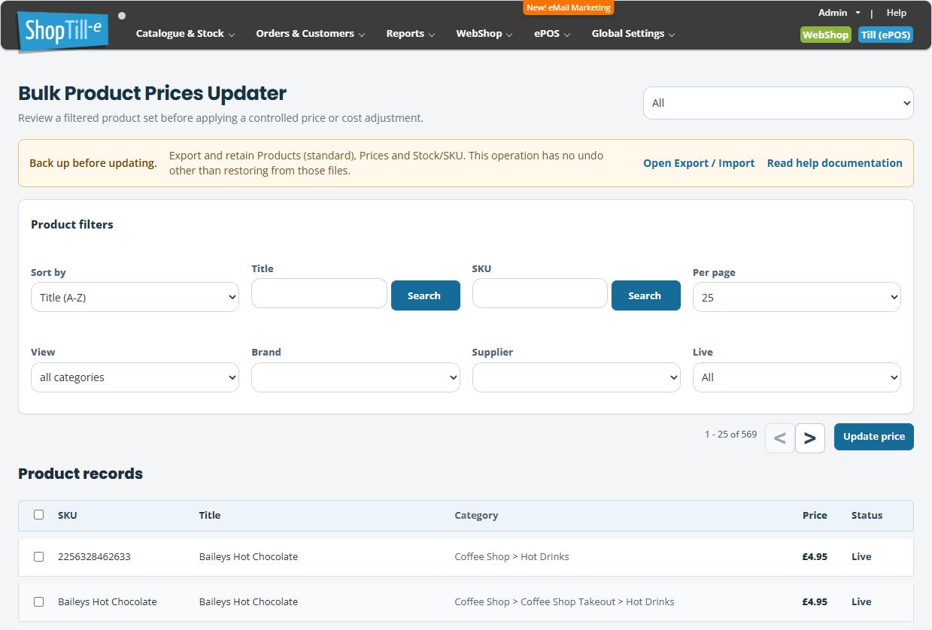The height and width of the screenshot is (630, 932).
Task: Click the blue Till (ePOS) button
Action: pos(885,35)
